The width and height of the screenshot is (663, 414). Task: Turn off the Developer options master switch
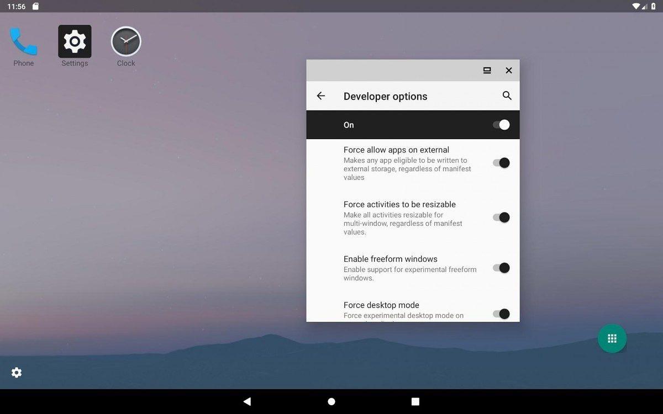coord(502,125)
